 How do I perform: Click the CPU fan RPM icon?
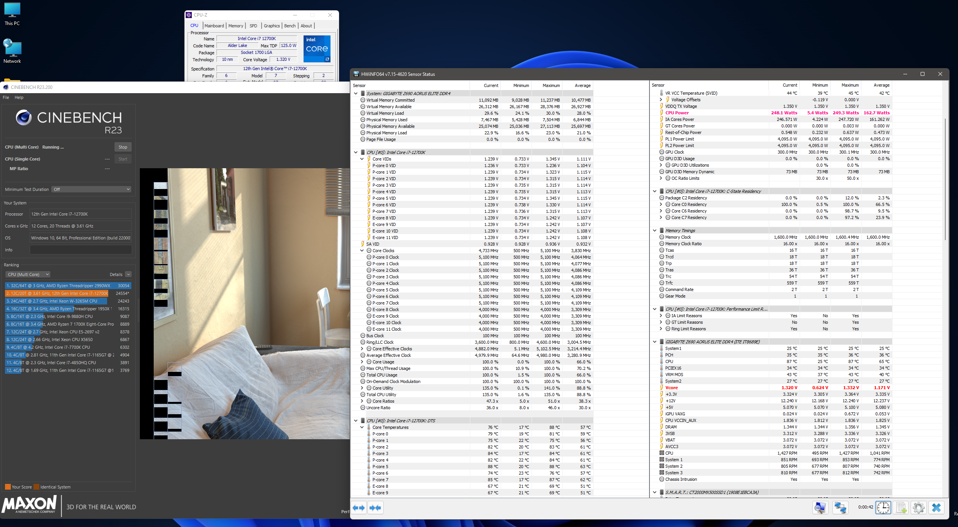(x=661, y=453)
